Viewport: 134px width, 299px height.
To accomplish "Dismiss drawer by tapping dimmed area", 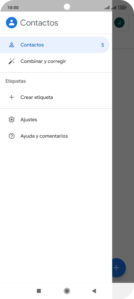I will coord(123,152).
